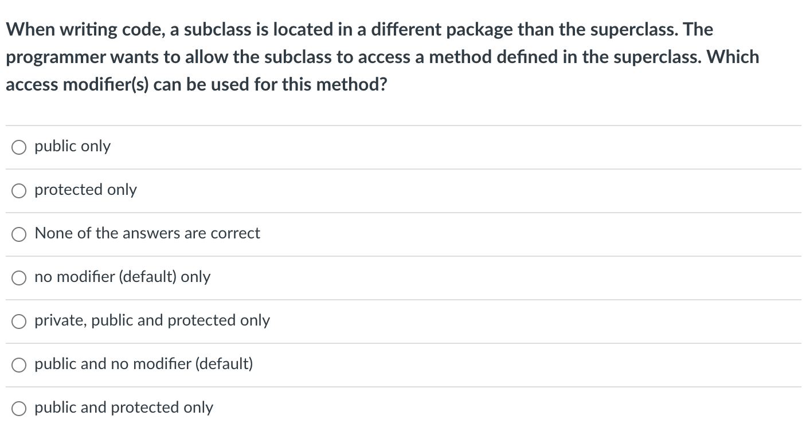This screenshot has height=431, width=806.
Task: Click the 'private, public and protected only' text
Action: click(152, 321)
